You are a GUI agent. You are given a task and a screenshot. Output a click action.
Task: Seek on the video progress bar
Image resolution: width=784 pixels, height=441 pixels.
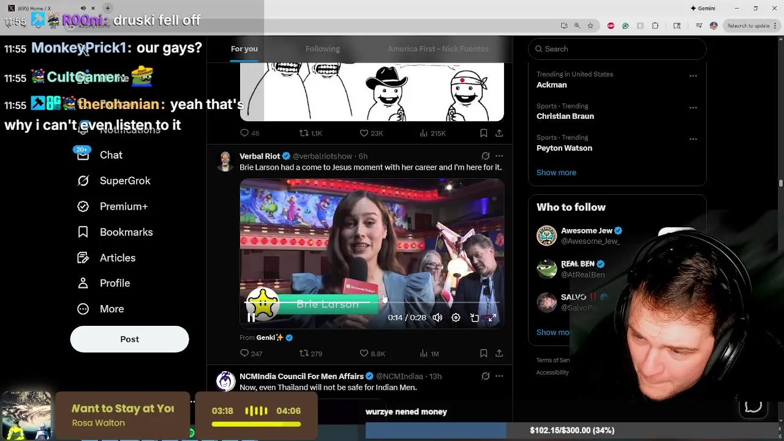tap(372, 303)
